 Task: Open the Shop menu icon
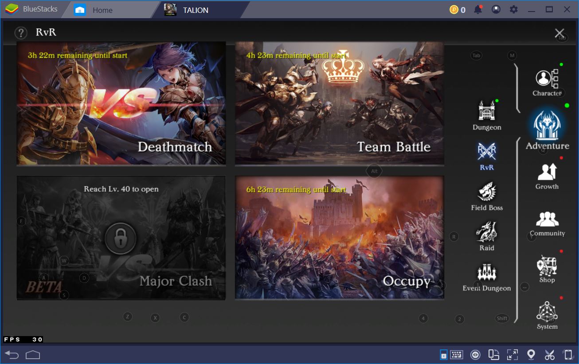pyautogui.click(x=547, y=265)
